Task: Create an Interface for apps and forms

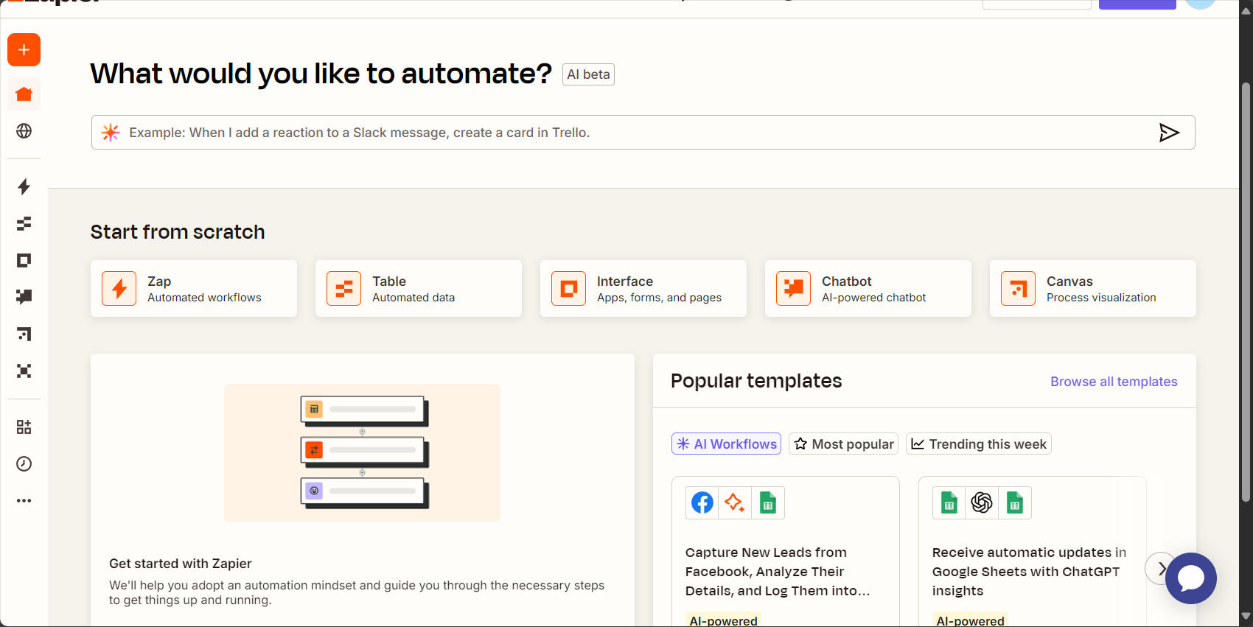Action: click(643, 288)
